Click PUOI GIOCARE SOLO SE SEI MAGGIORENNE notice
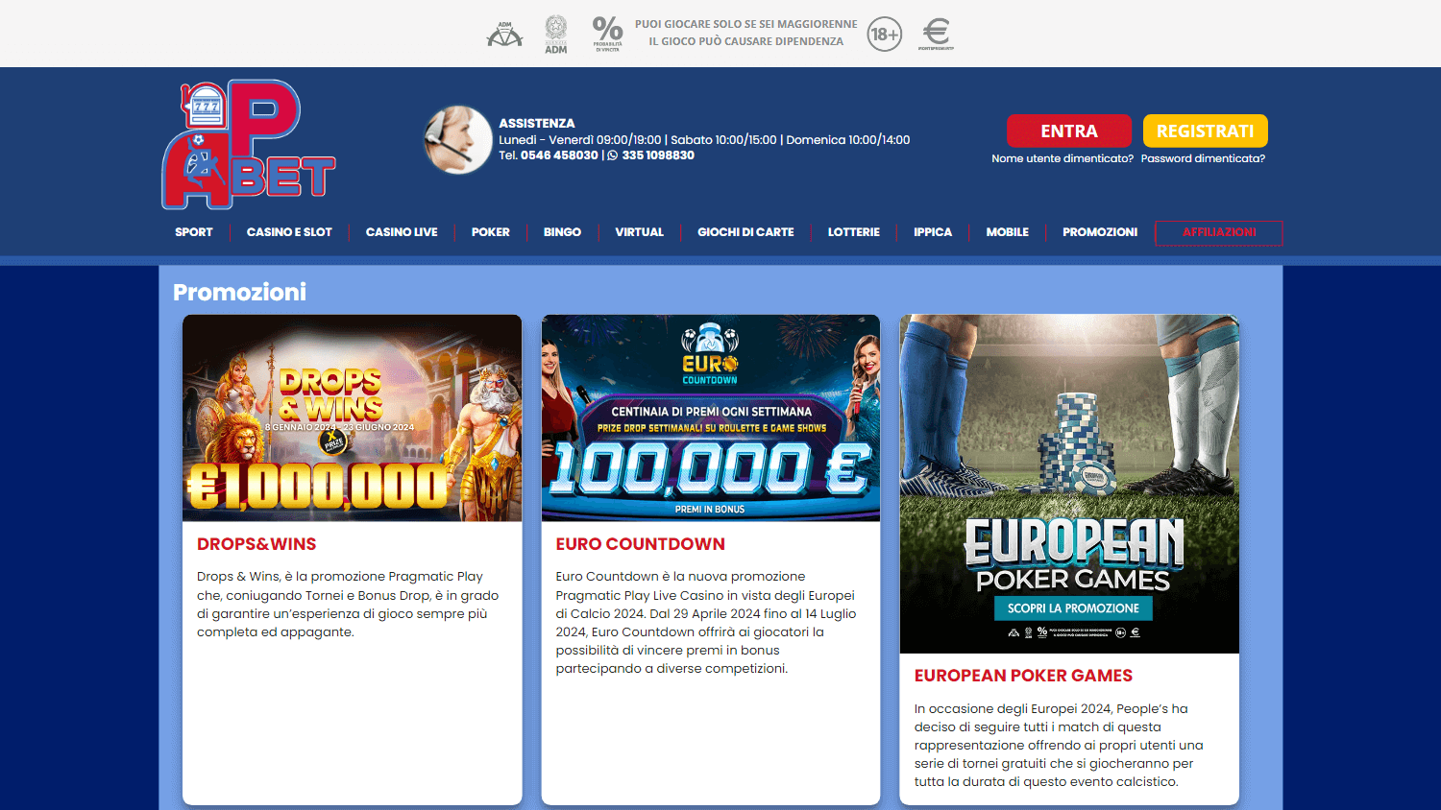 point(746,24)
